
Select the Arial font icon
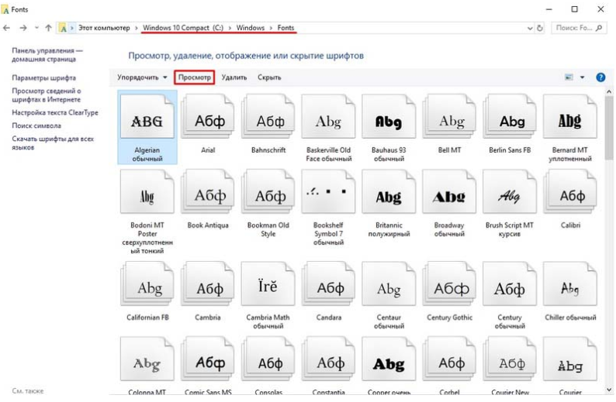coord(208,116)
